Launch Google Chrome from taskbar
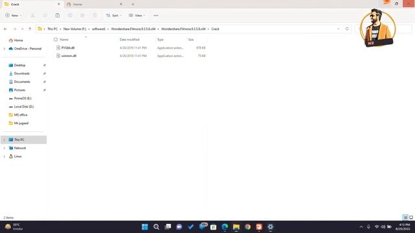 click(x=248, y=227)
